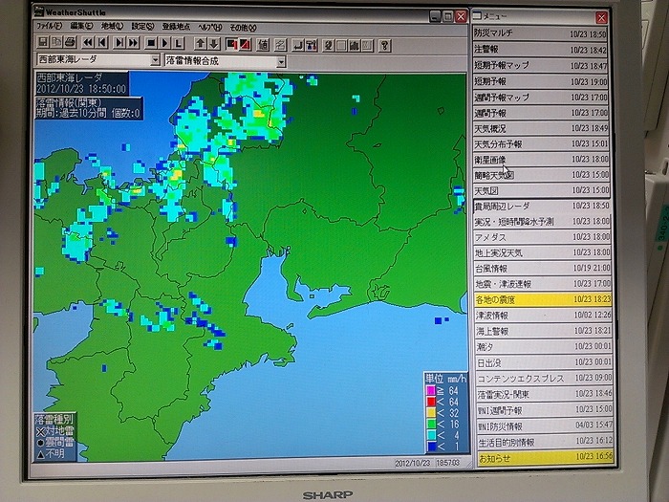Click the stop (square) playback button

click(x=150, y=44)
